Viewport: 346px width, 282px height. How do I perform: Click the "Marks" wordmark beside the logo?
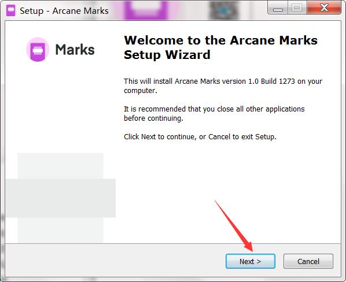click(x=75, y=50)
